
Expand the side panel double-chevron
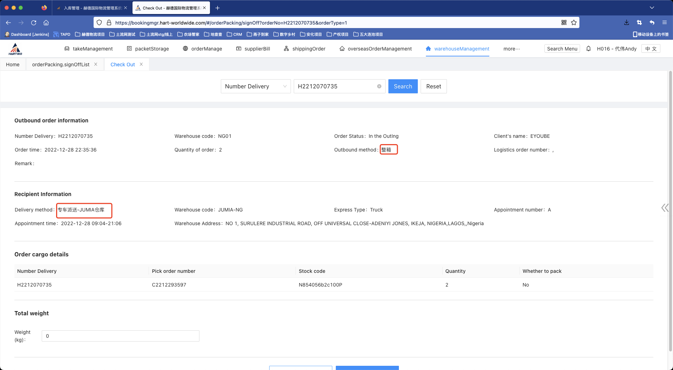click(x=665, y=208)
